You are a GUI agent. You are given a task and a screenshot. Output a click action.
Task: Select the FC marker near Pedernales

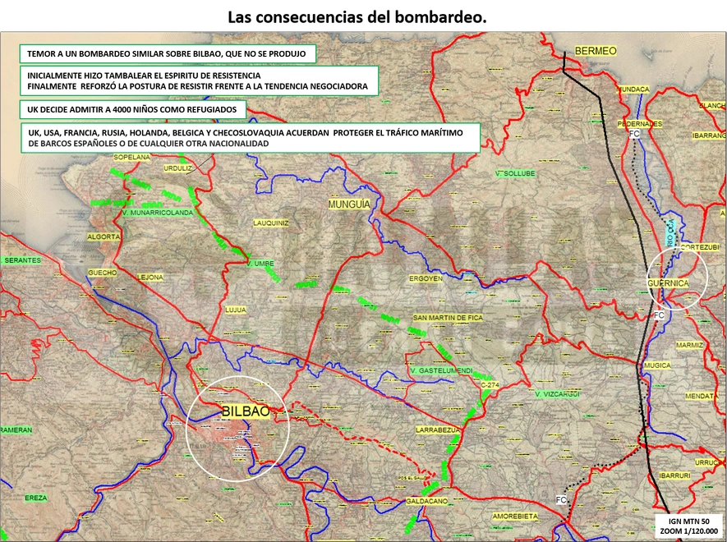[635, 134]
